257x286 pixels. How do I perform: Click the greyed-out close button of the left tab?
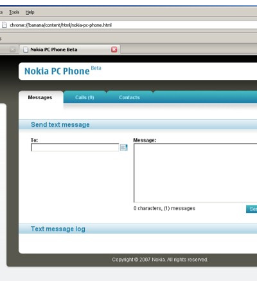tap(13, 50)
